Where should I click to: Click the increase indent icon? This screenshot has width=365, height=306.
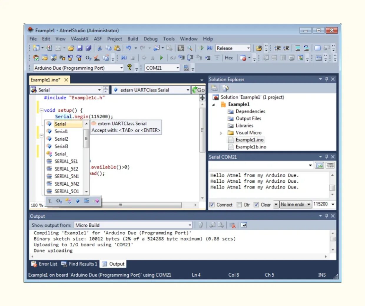click(x=286, y=48)
